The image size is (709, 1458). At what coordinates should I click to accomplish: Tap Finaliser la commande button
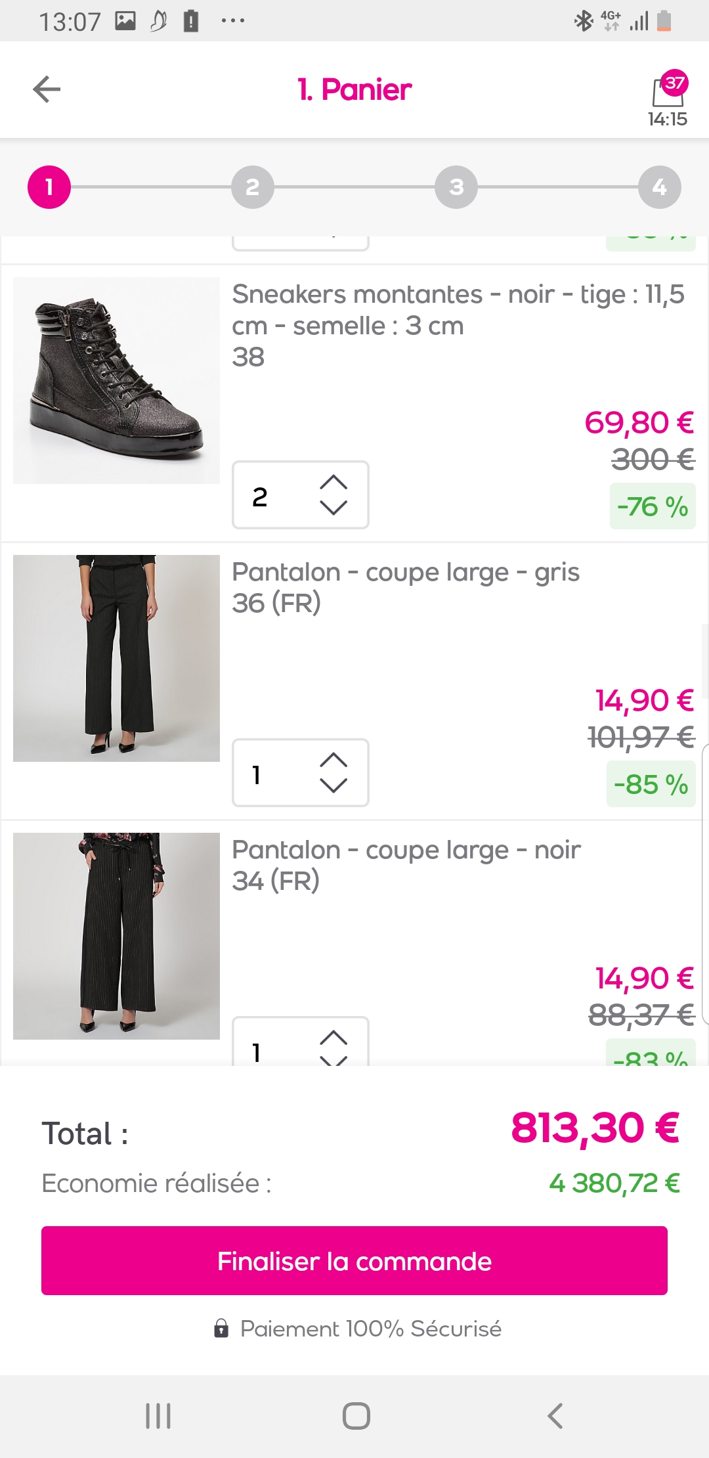point(354,1261)
